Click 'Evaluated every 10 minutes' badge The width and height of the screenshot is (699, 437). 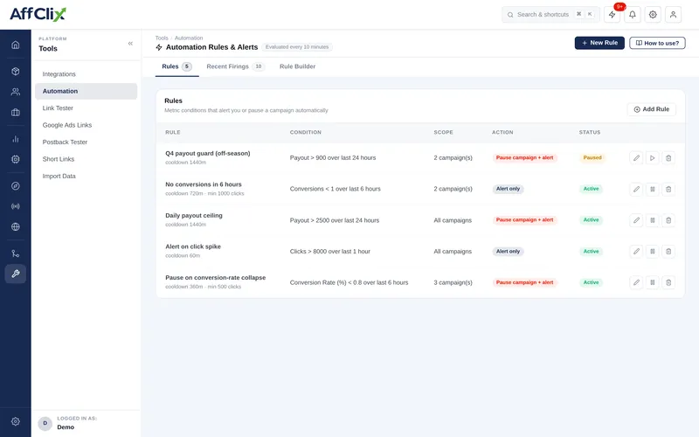click(297, 47)
